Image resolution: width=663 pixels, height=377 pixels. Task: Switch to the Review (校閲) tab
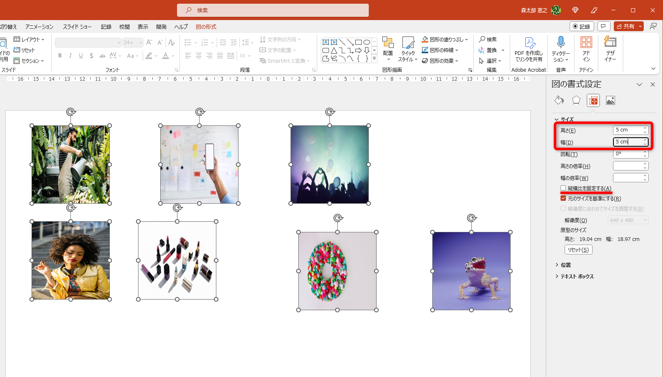pyautogui.click(x=125, y=27)
